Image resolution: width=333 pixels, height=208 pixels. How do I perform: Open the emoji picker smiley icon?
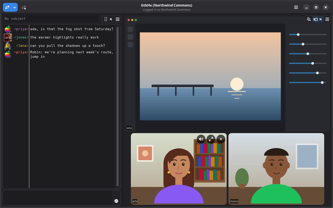pyautogui.click(x=116, y=201)
